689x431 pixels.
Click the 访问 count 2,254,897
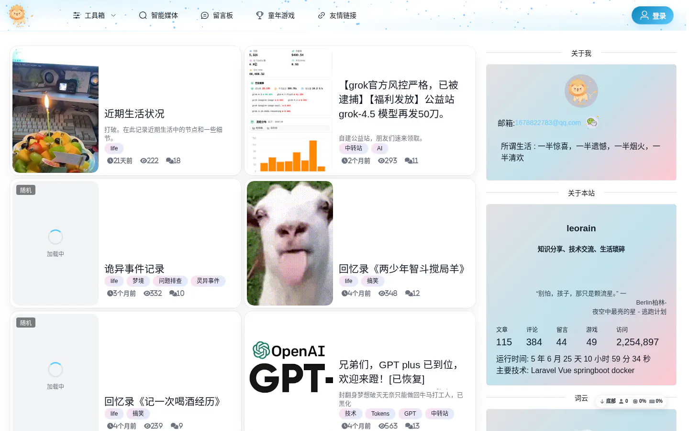pyautogui.click(x=637, y=342)
